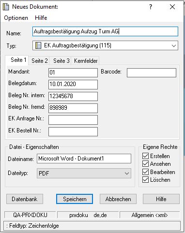
Task: Open the Optionen menu
Action: pos(16,18)
